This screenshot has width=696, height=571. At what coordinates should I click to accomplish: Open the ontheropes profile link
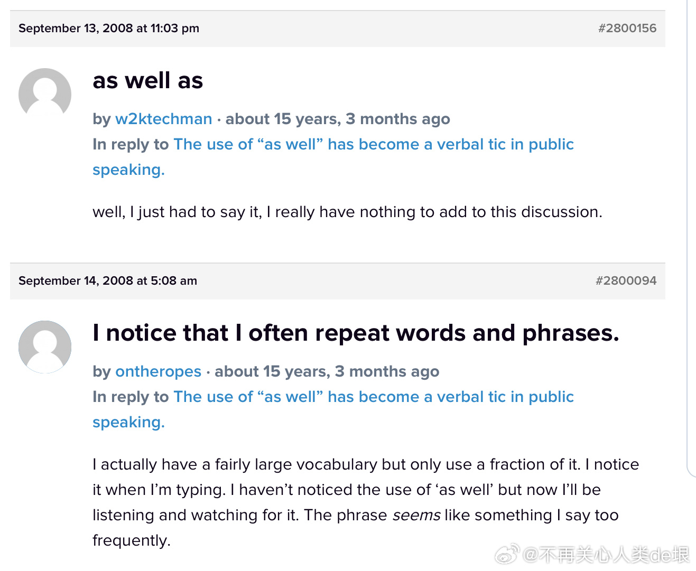pos(158,371)
